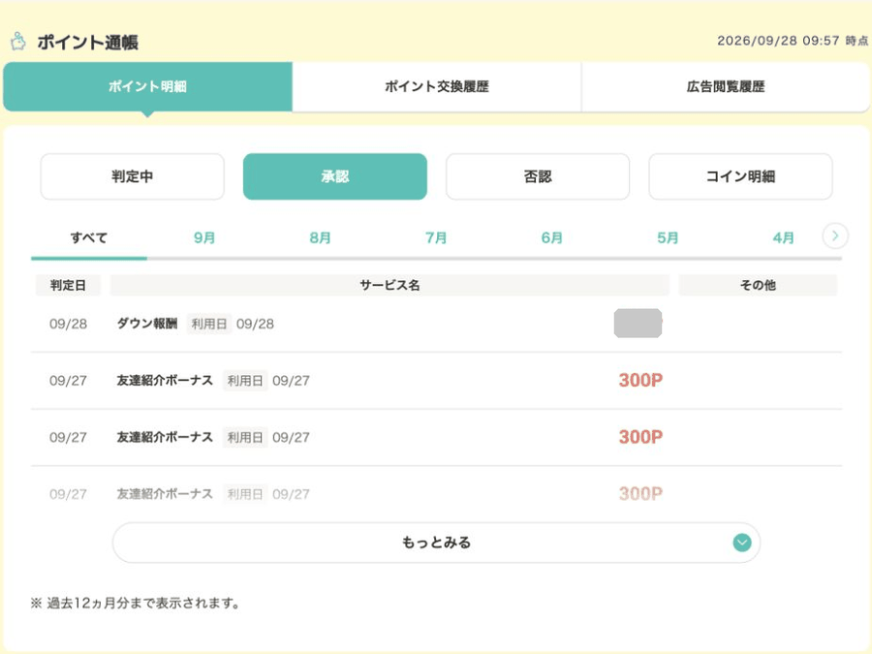Click the もっとみる button
872x654 pixels.
click(x=436, y=543)
